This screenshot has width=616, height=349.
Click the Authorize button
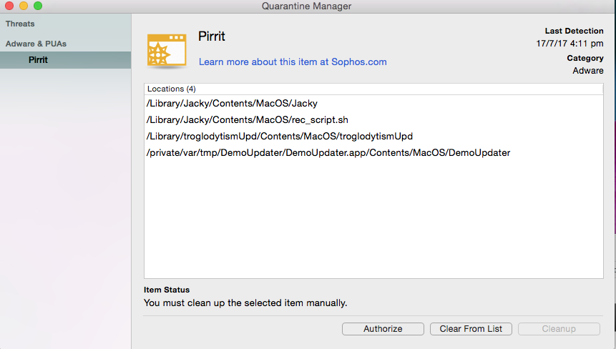(x=383, y=328)
